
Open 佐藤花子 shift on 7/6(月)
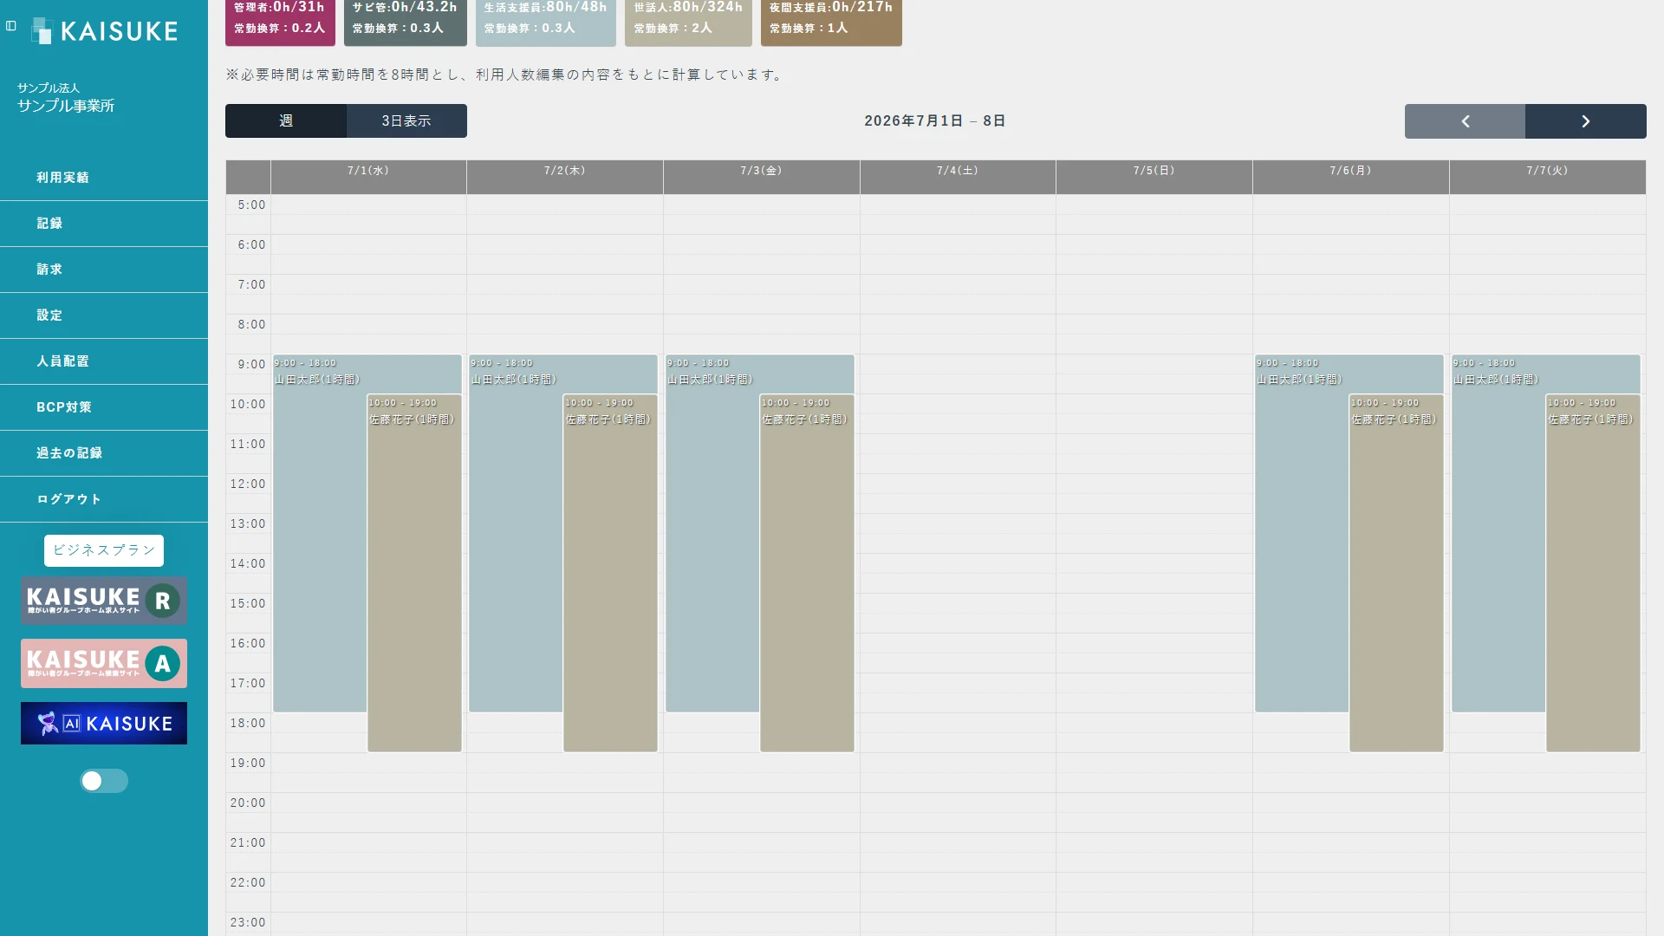1396,573
